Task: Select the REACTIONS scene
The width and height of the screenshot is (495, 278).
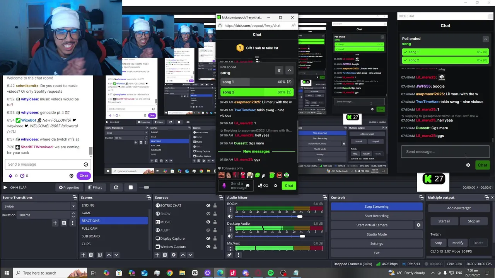Action: coord(114,221)
